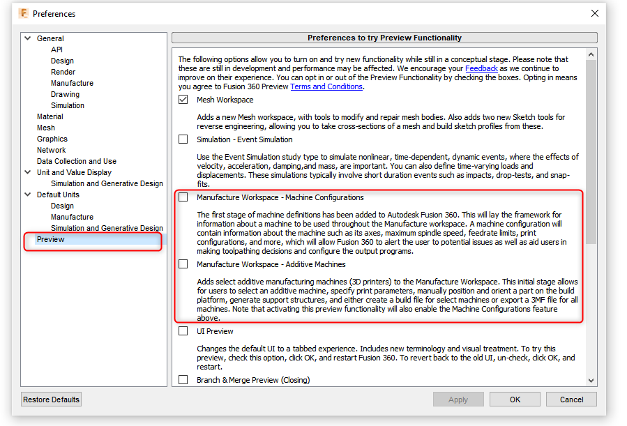Close the Preferences dialog
627x426 pixels.
pyautogui.click(x=595, y=13)
